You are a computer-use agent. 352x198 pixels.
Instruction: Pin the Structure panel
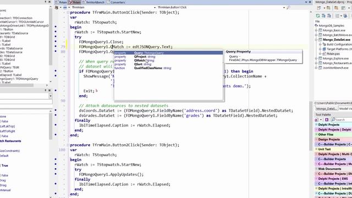[46, 2]
